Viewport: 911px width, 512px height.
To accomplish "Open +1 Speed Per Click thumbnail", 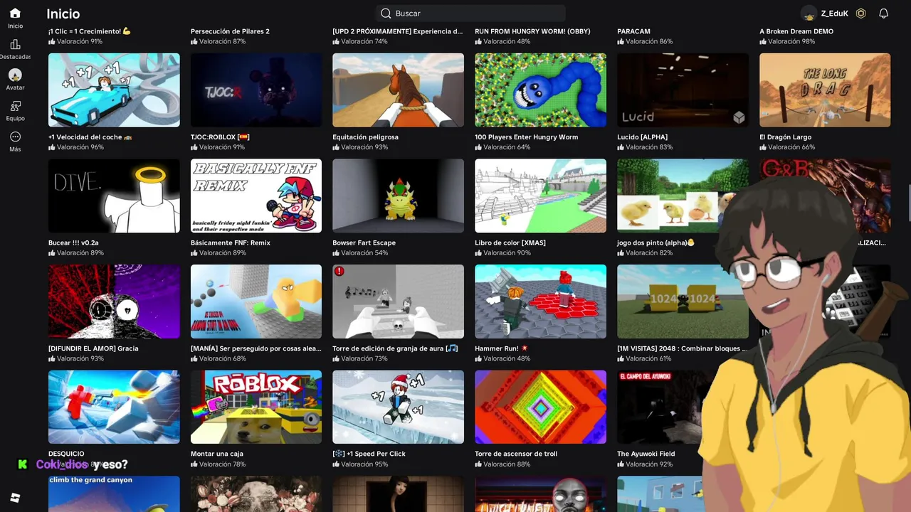I will tap(398, 407).
